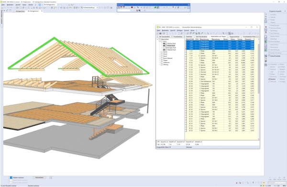The width and height of the screenshot is (287, 187).
Task: Open the Bauteile tool in right panel
Action: pos(272,79)
